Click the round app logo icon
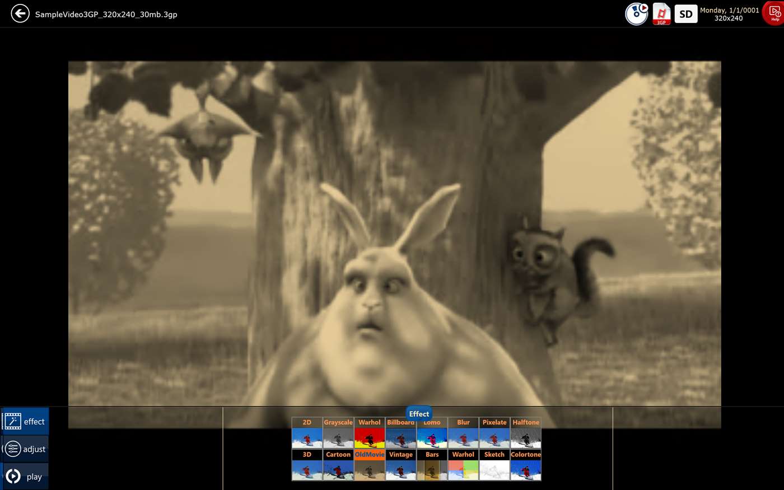Viewport: 784px width, 490px height. (x=636, y=14)
